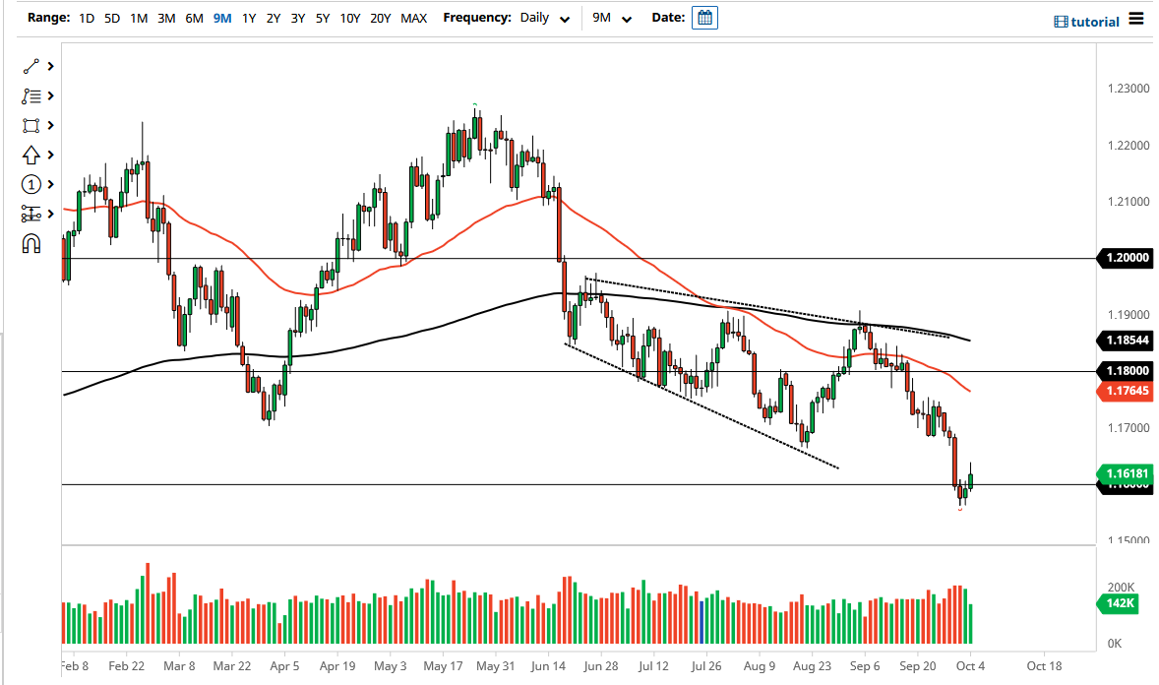Set range to 5Y

tap(323, 18)
